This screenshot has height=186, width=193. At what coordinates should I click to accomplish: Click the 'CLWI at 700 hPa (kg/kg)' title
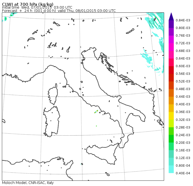pyautogui.click(x=28, y=4)
